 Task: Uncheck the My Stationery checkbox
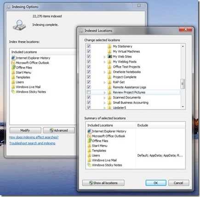pyautogui.click(x=89, y=46)
